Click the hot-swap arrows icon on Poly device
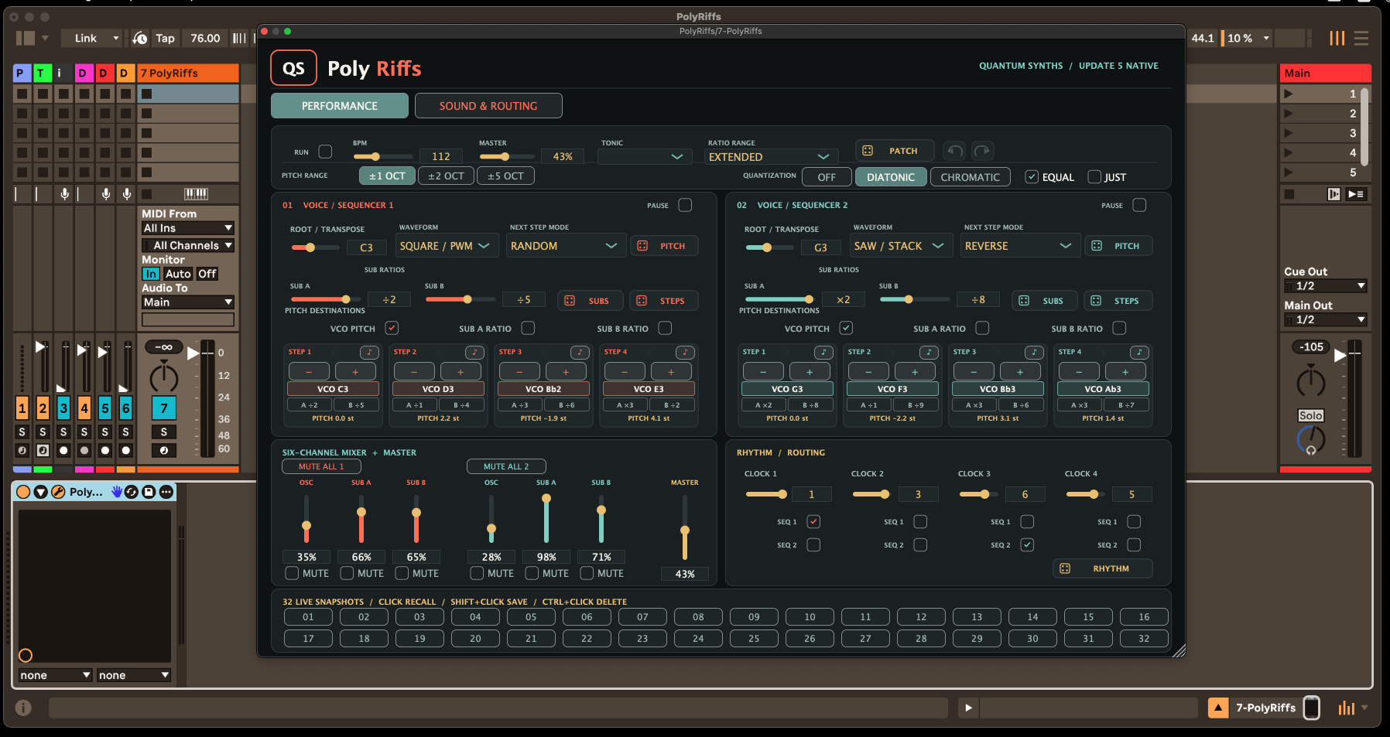1390x737 pixels. [132, 492]
